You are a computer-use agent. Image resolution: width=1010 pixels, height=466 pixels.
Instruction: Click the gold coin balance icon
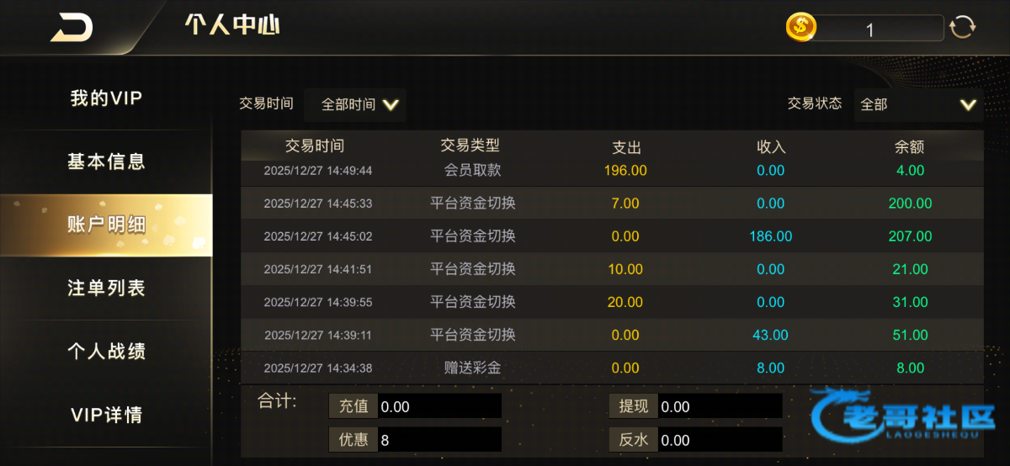[800, 28]
